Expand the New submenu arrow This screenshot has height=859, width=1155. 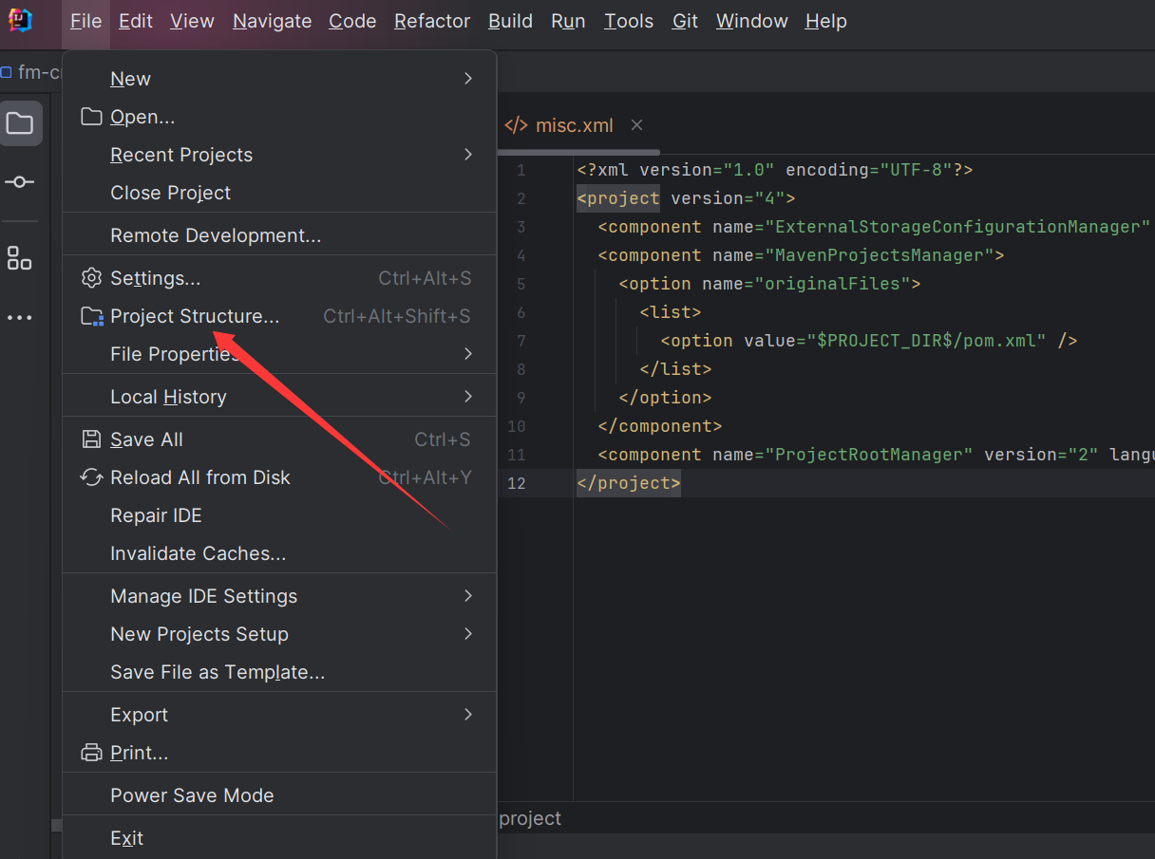click(468, 78)
